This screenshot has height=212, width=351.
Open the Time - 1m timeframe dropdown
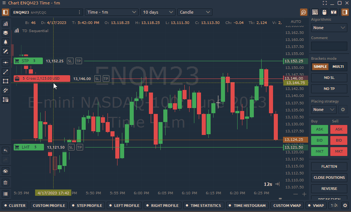pyautogui.click(x=112, y=12)
